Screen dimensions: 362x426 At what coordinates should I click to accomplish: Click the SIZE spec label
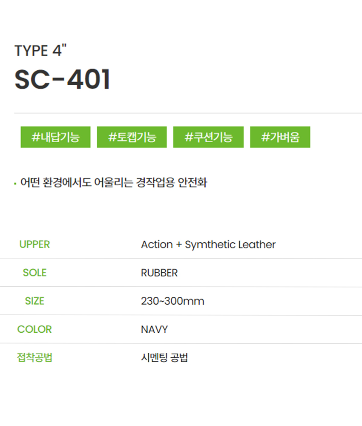tap(34, 301)
